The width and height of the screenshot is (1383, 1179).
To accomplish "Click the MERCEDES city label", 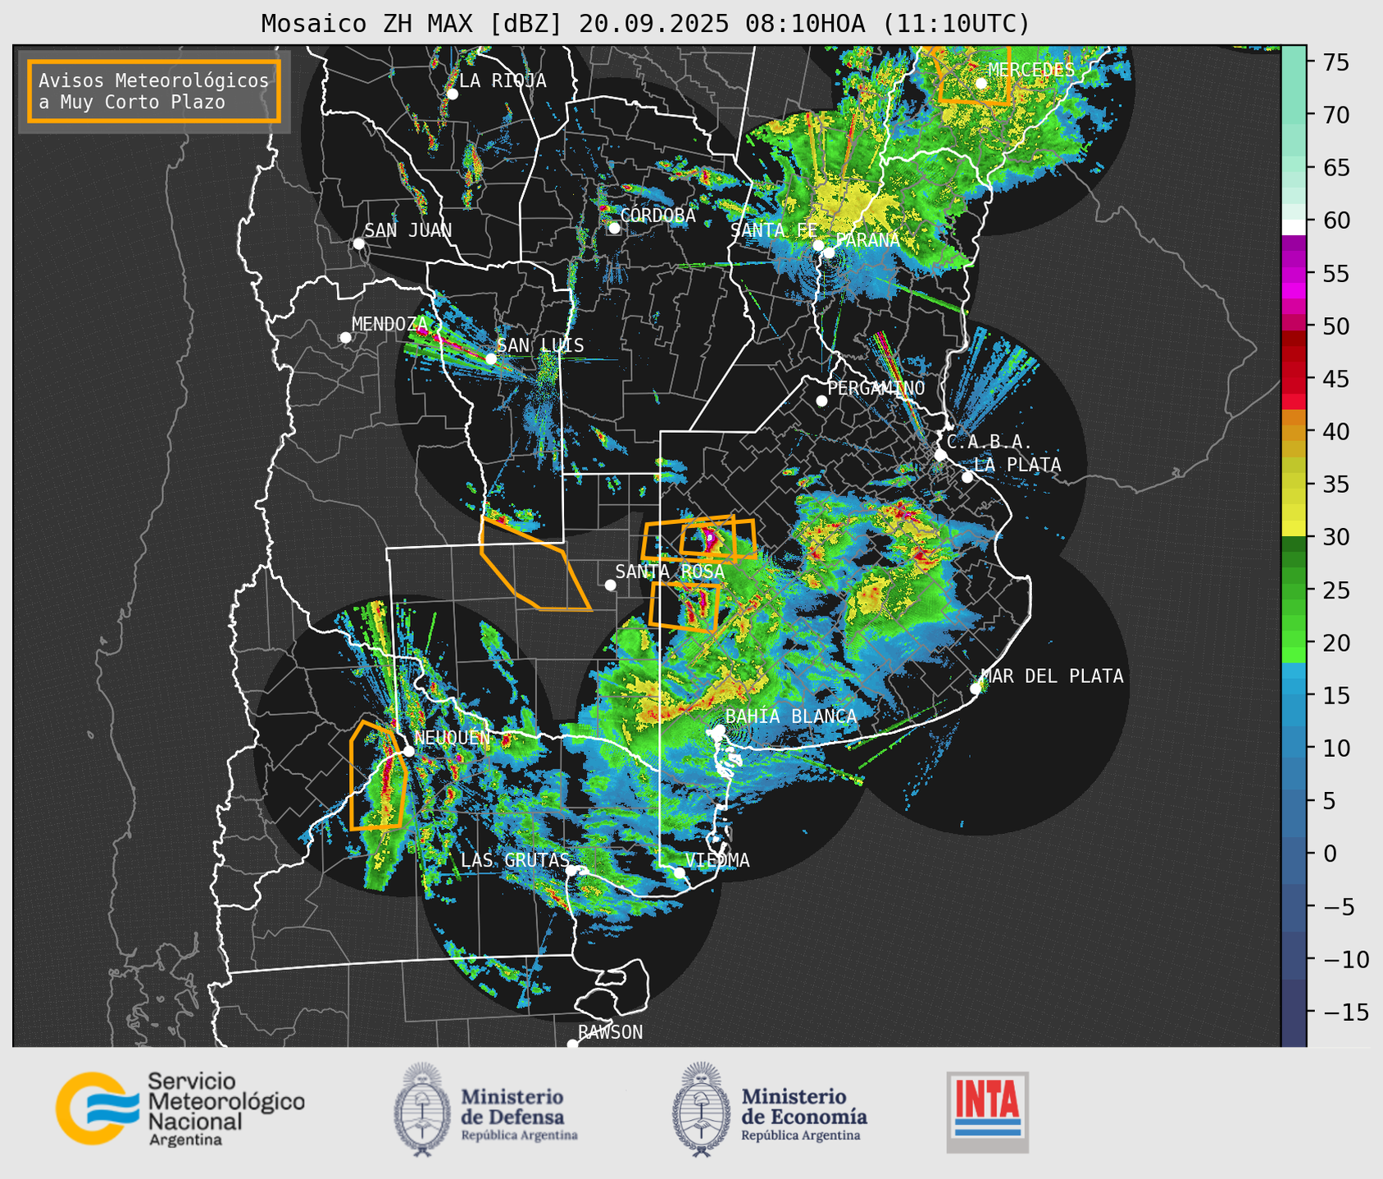I will point(1030,70).
